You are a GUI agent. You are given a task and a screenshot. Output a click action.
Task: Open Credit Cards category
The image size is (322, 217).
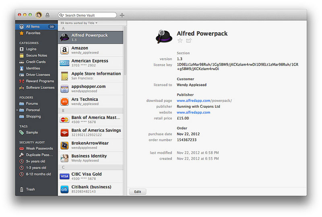pyautogui.click(x=35, y=62)
